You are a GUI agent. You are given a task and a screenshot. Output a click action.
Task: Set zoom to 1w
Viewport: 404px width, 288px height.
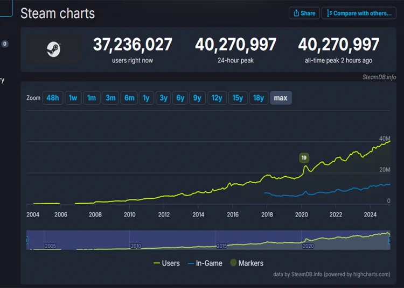click(x=73, y=98)
